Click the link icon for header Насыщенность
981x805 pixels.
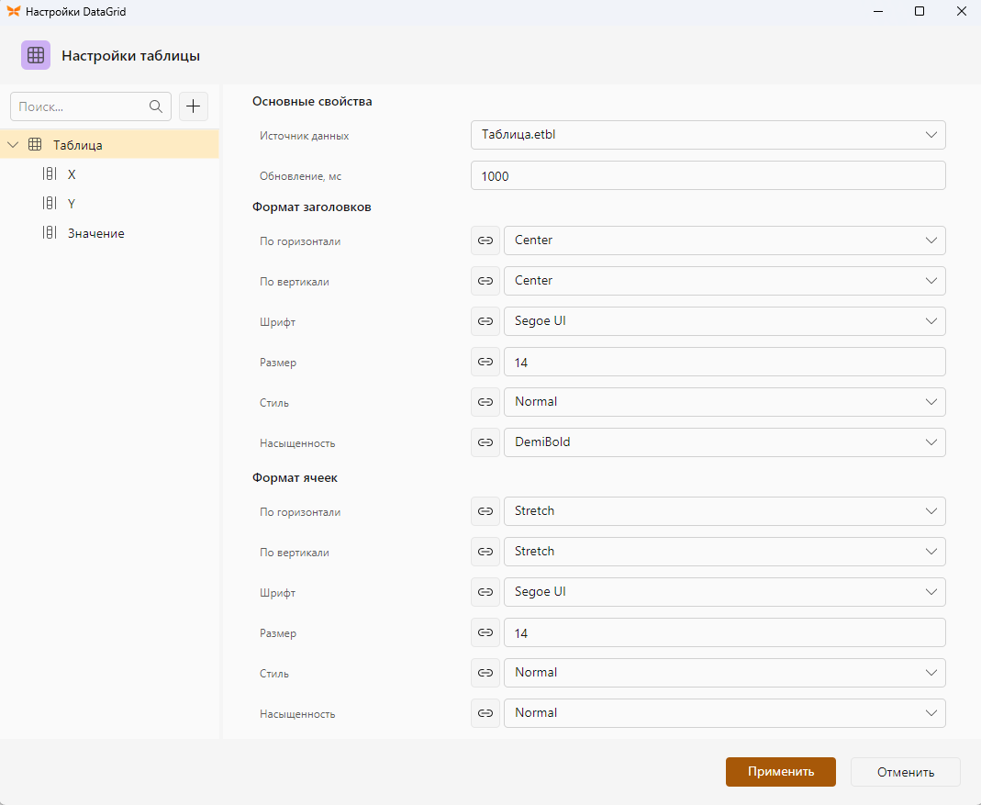click(485, 442)
